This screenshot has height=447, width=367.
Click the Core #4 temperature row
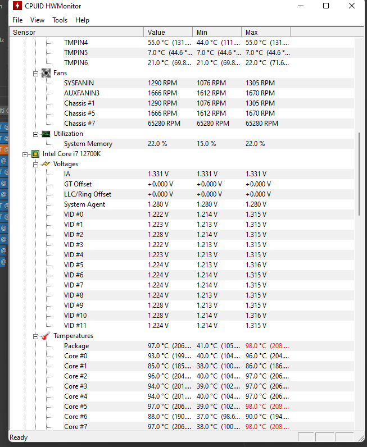[209, 396]
